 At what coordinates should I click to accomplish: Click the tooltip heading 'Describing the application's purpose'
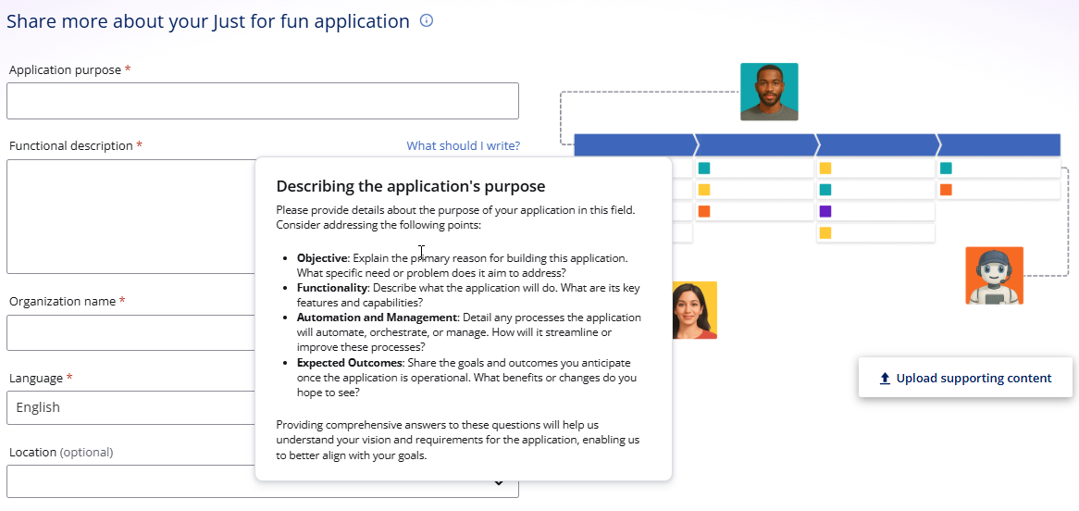tap(411, 186)
